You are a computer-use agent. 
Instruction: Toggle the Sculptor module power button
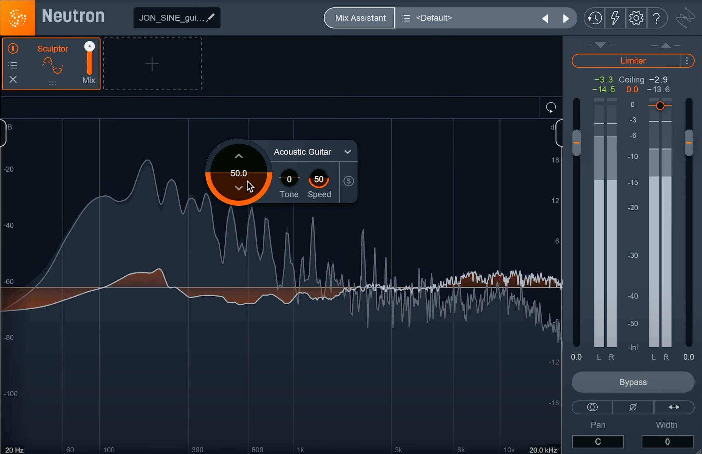point(13,48)
